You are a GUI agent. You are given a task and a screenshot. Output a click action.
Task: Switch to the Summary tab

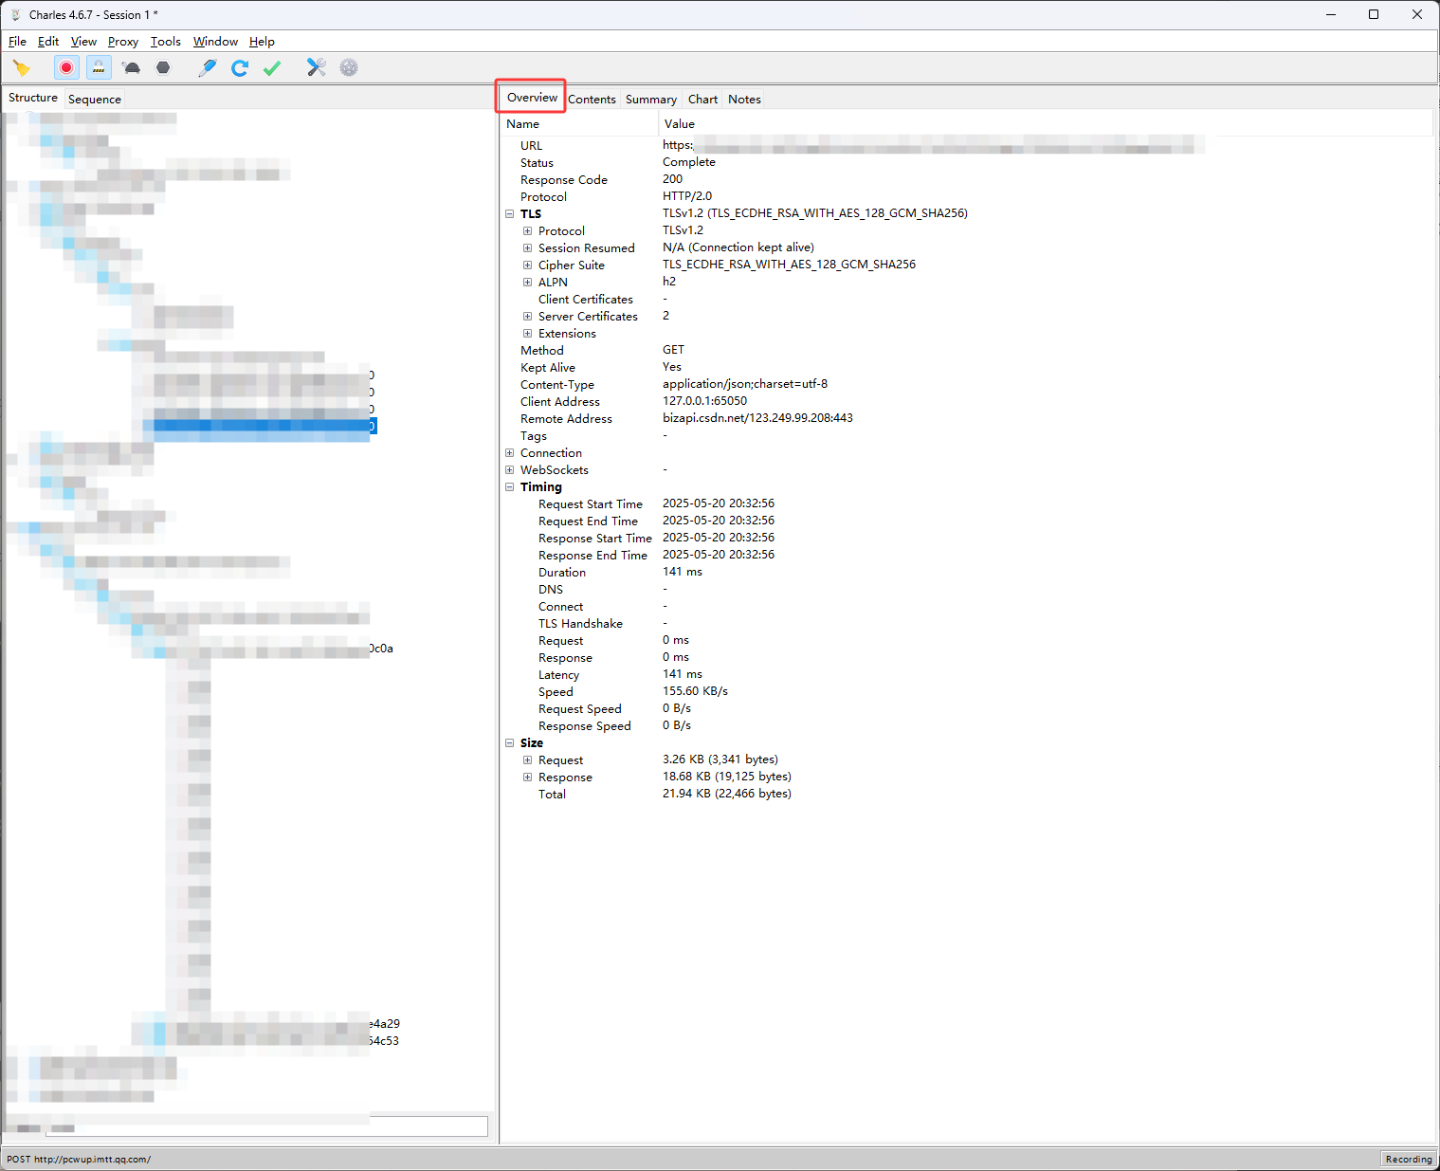coord(650,100)
